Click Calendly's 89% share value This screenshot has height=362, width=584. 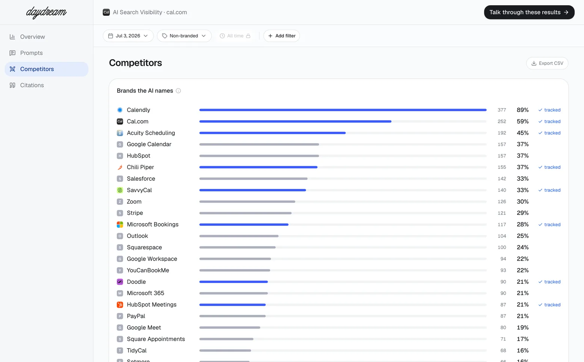[523, 110]
